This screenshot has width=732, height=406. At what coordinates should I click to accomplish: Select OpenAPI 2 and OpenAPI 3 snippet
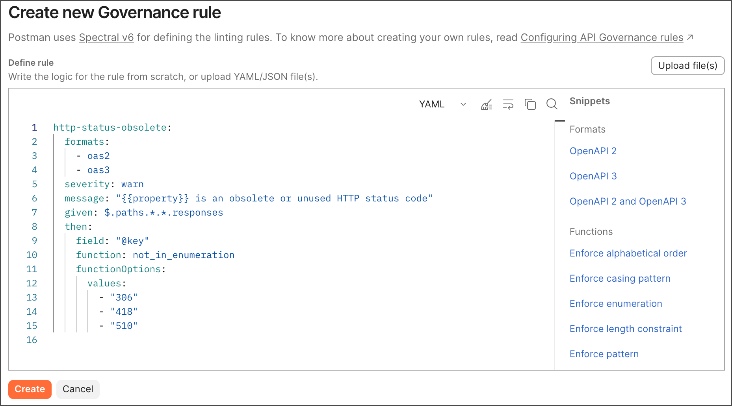click(628, 201)
